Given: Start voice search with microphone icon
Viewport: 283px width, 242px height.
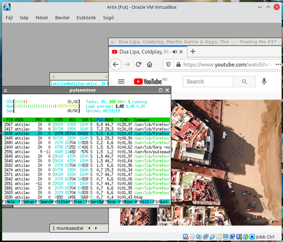Looking at the screenshot, I should pyautogui.click(x=264, y=81).
